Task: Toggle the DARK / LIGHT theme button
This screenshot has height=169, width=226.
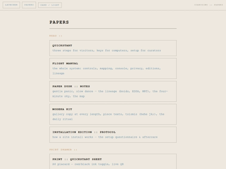Action: point(50,5)
